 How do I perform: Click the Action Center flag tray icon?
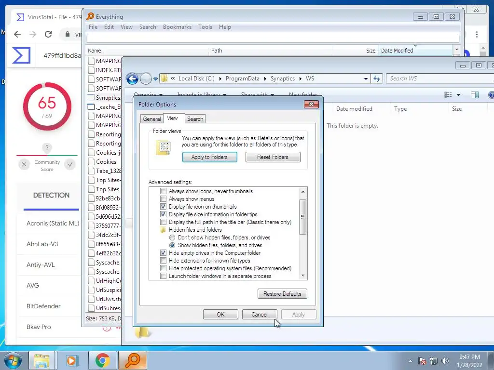(422, 361)
